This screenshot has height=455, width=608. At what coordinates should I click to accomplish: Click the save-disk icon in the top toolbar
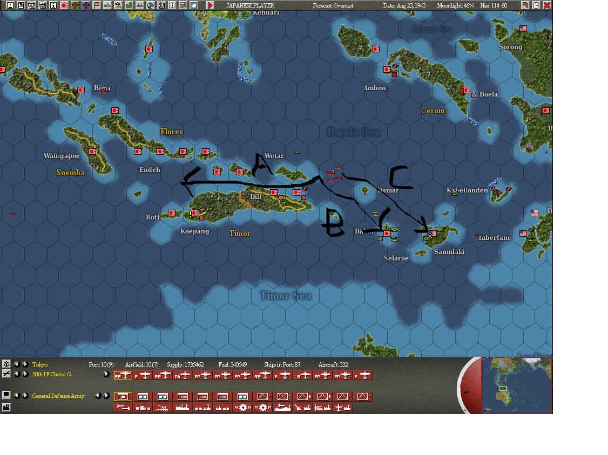10,5
